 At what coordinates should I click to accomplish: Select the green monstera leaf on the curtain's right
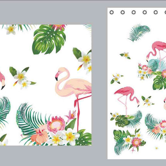[159, 82]
